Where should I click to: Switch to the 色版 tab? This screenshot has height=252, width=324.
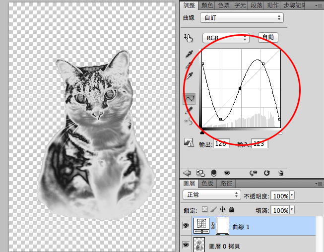point(207,183)
